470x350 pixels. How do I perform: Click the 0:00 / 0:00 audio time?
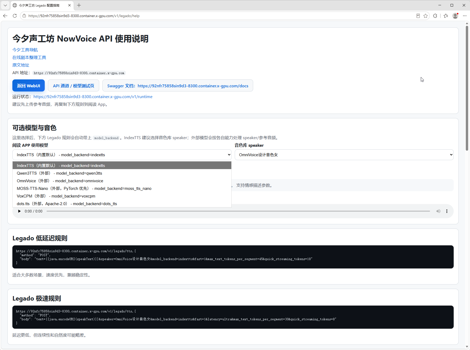(x=33, y=211)
